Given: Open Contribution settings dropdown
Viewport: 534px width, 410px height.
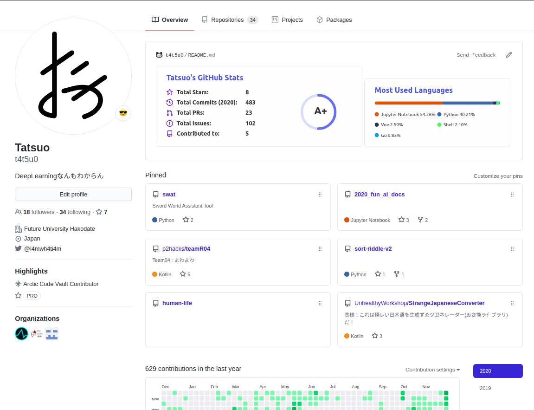Looking at the screenshot, I should 432,370.
